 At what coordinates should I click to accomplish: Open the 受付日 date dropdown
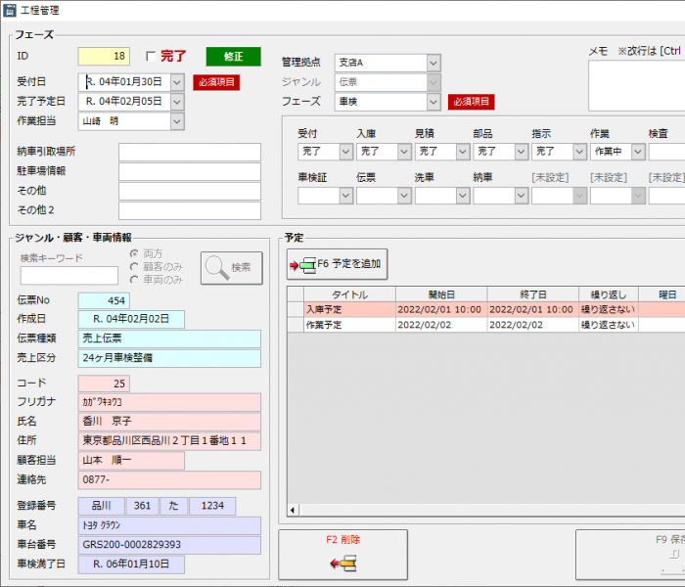coord(177,81)
